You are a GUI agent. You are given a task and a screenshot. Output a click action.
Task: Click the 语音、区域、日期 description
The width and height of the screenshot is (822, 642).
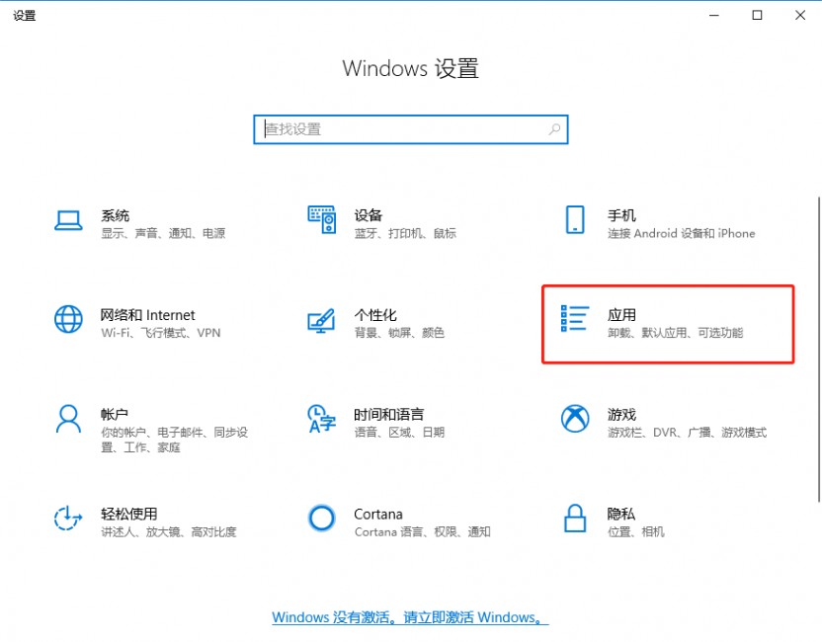(x=399, y=433)
